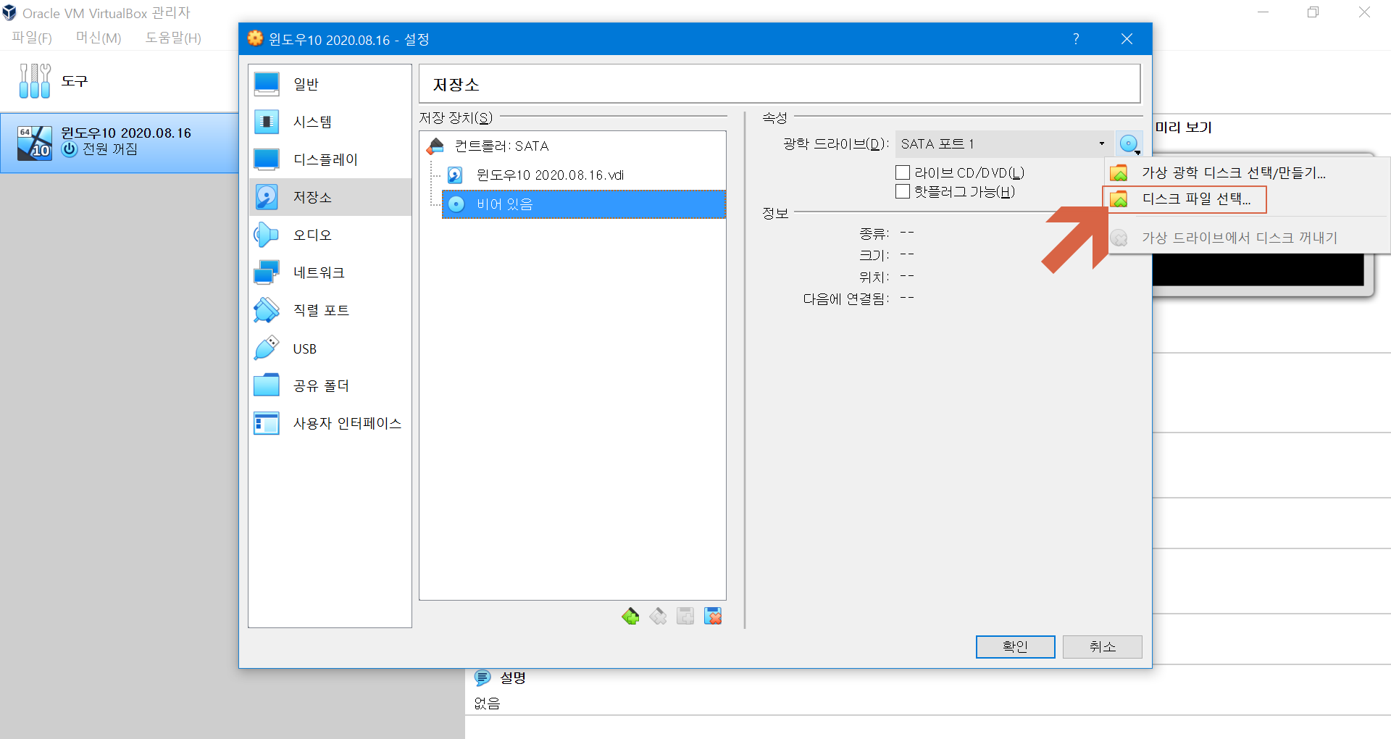1391x739 pixels.
Task: Open the 일반 settings category
Action: tap(330, 84)
